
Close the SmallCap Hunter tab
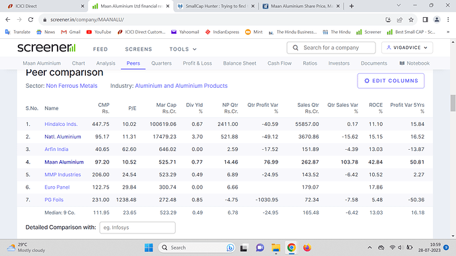pos(252,6)
